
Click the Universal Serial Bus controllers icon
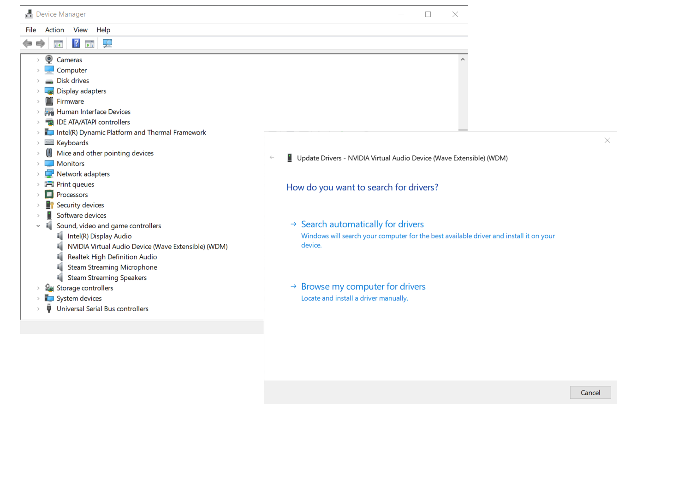49,309
